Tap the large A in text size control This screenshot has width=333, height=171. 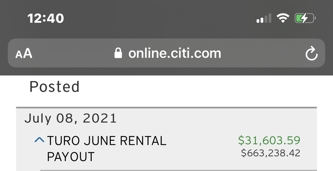click(28, 53)
